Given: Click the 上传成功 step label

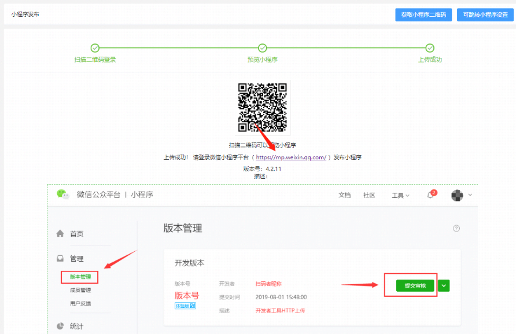Looking at the screenshot, I should [x=430, y=60].
